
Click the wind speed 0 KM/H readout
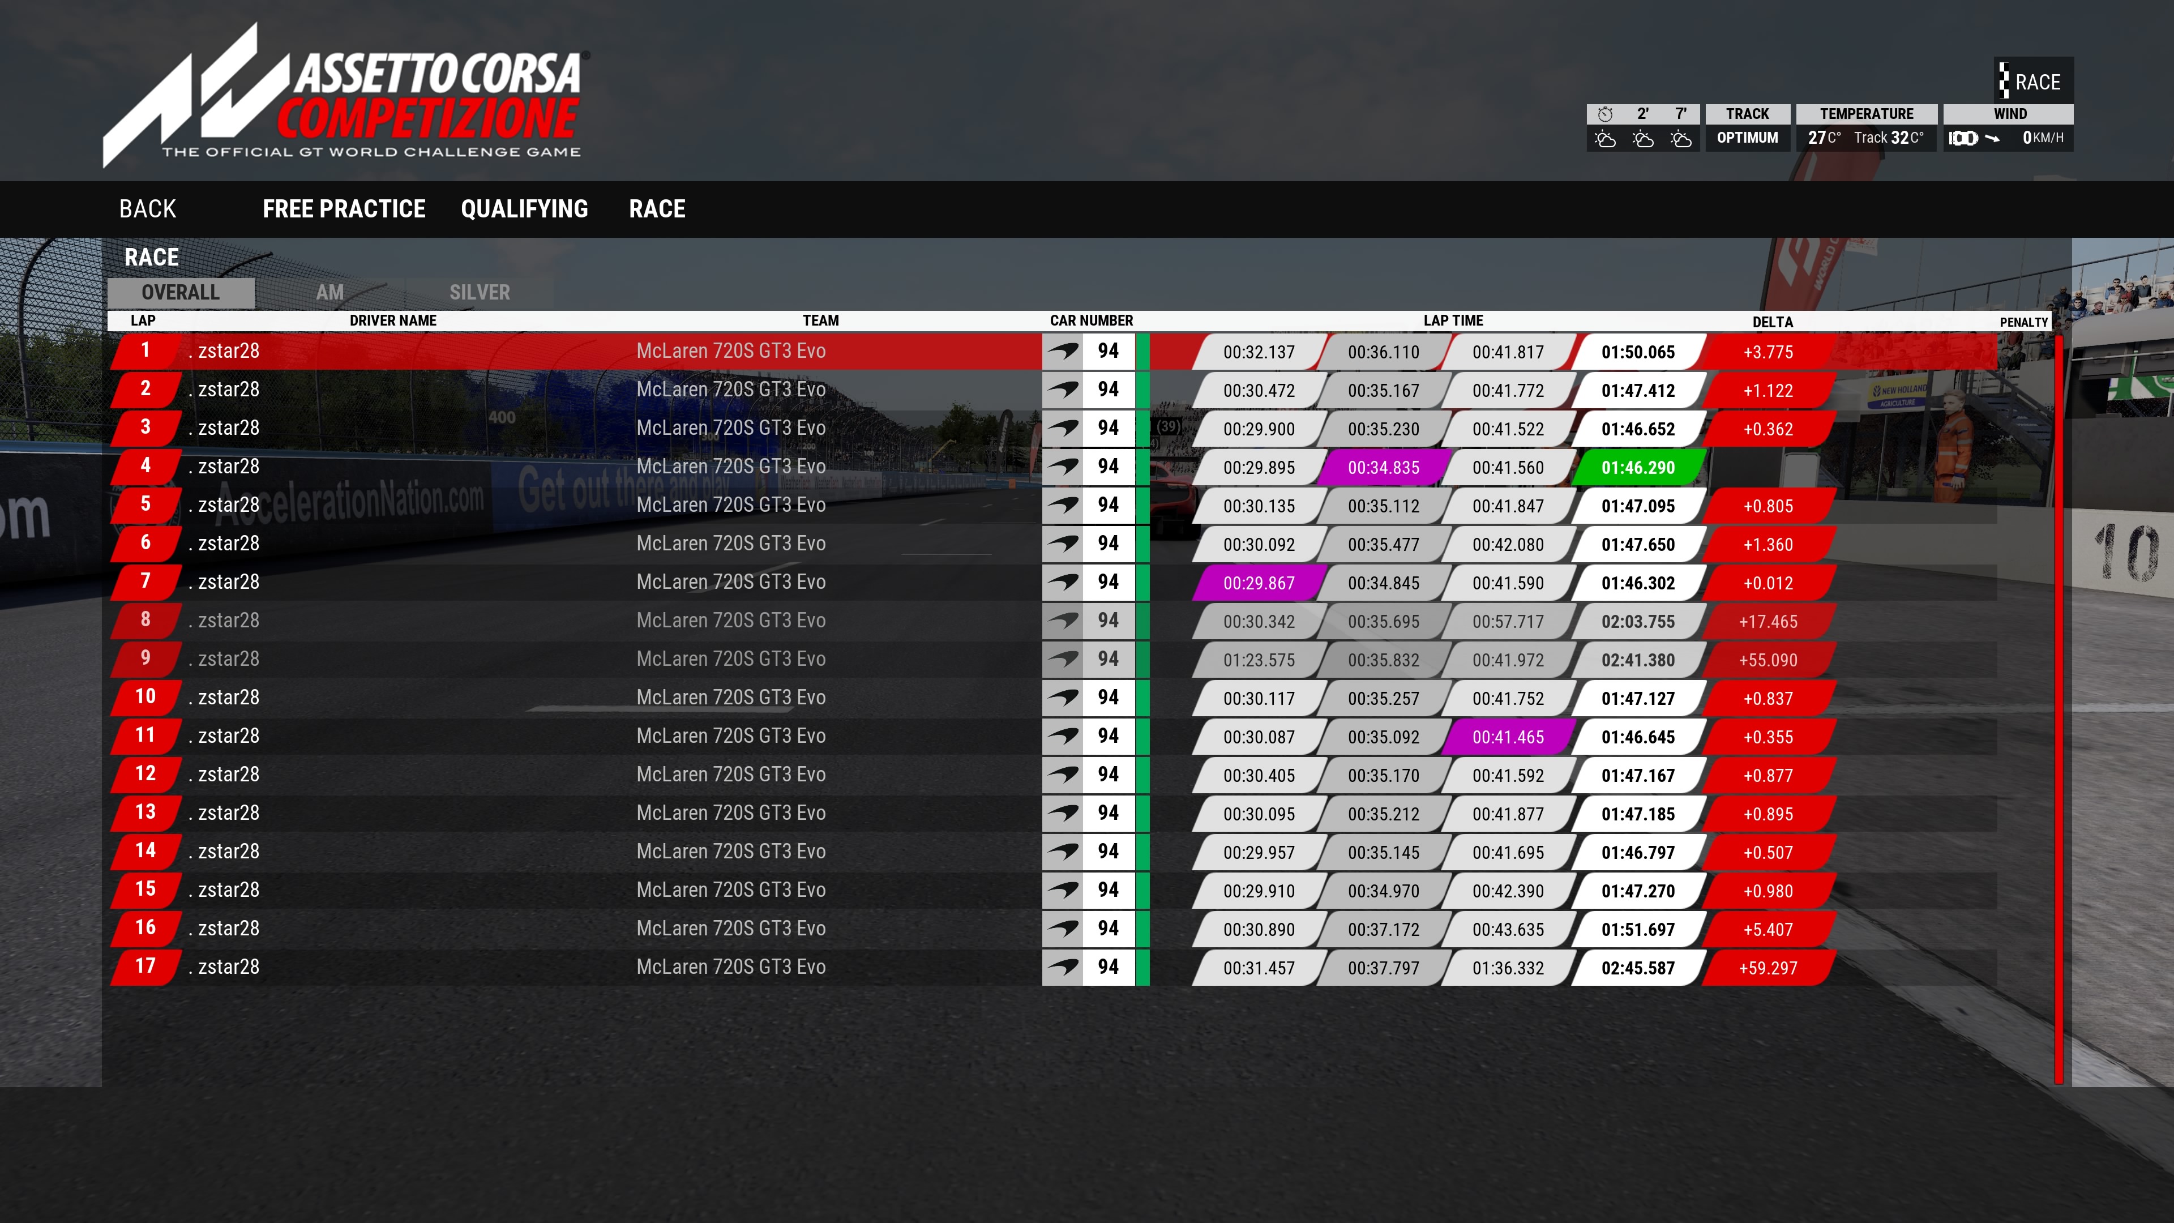click(2042, 138)
